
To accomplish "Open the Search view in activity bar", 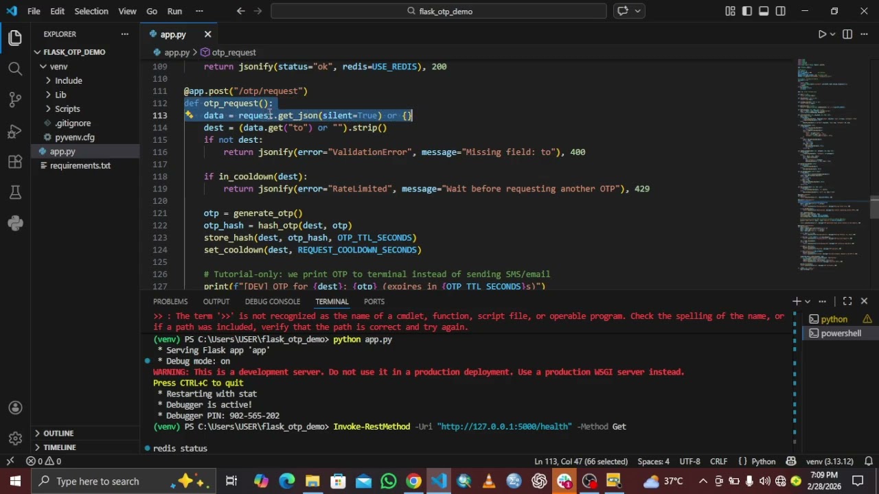I will [15, 69].
